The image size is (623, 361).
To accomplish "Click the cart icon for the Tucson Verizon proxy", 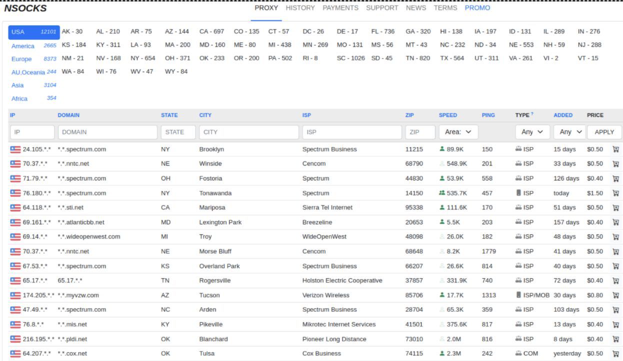I will click(615, 295).
